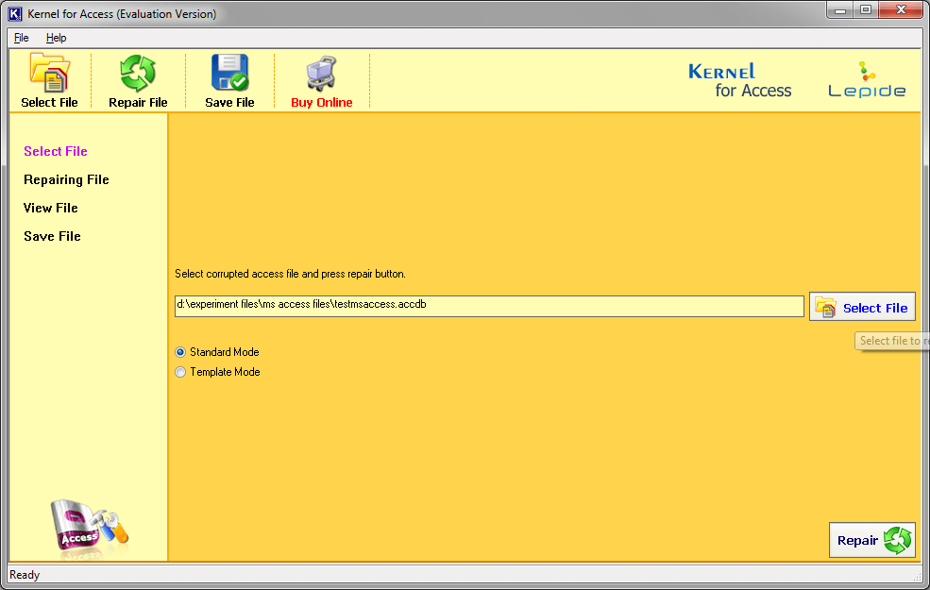
Task: Click the Save File floppy disk icon
Action: point(229,73)
